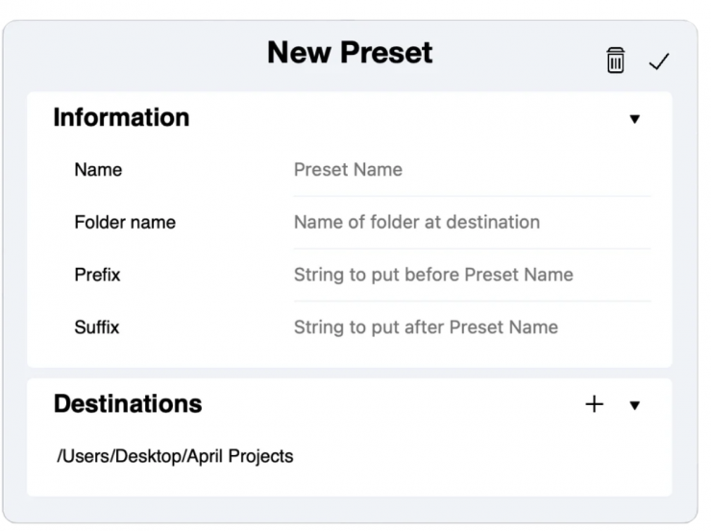This screenshot has width=711, height=531.
Task: Collapse the Information section
Action: pyautogui.click(x=634, y=119)
